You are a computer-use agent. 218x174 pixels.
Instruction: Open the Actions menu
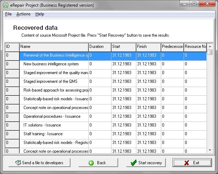pos(23,14)
